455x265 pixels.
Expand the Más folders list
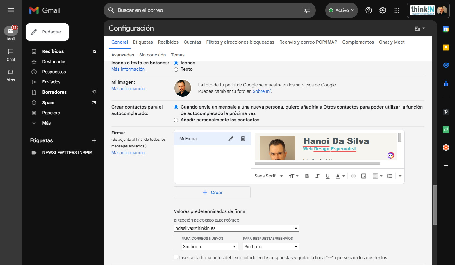pyautogui.click(x=46, y=123)
